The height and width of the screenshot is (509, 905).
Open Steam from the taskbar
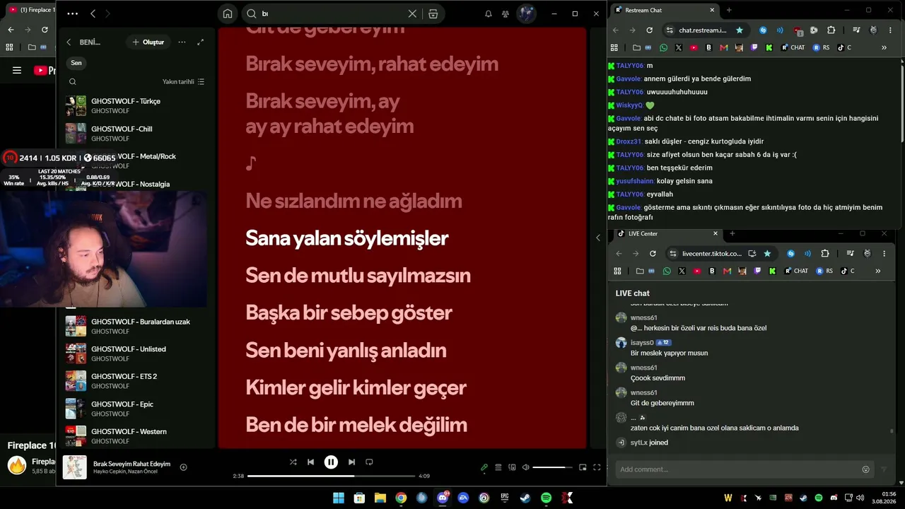(525, 498)
